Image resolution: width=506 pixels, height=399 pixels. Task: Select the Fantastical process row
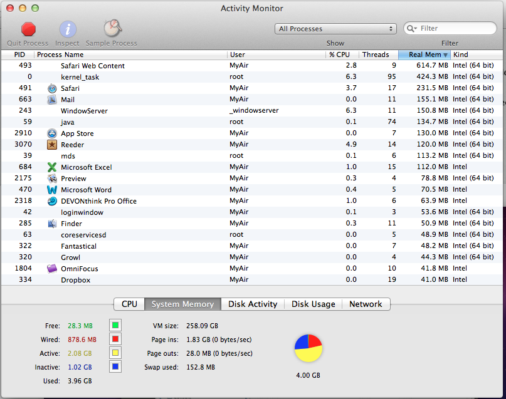pyautogui.click(x=251, y=246)
